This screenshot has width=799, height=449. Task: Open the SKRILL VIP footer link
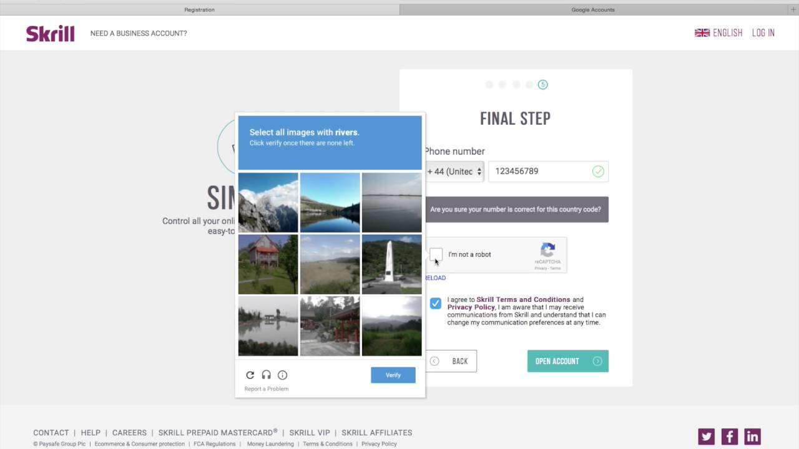point(310,433)
